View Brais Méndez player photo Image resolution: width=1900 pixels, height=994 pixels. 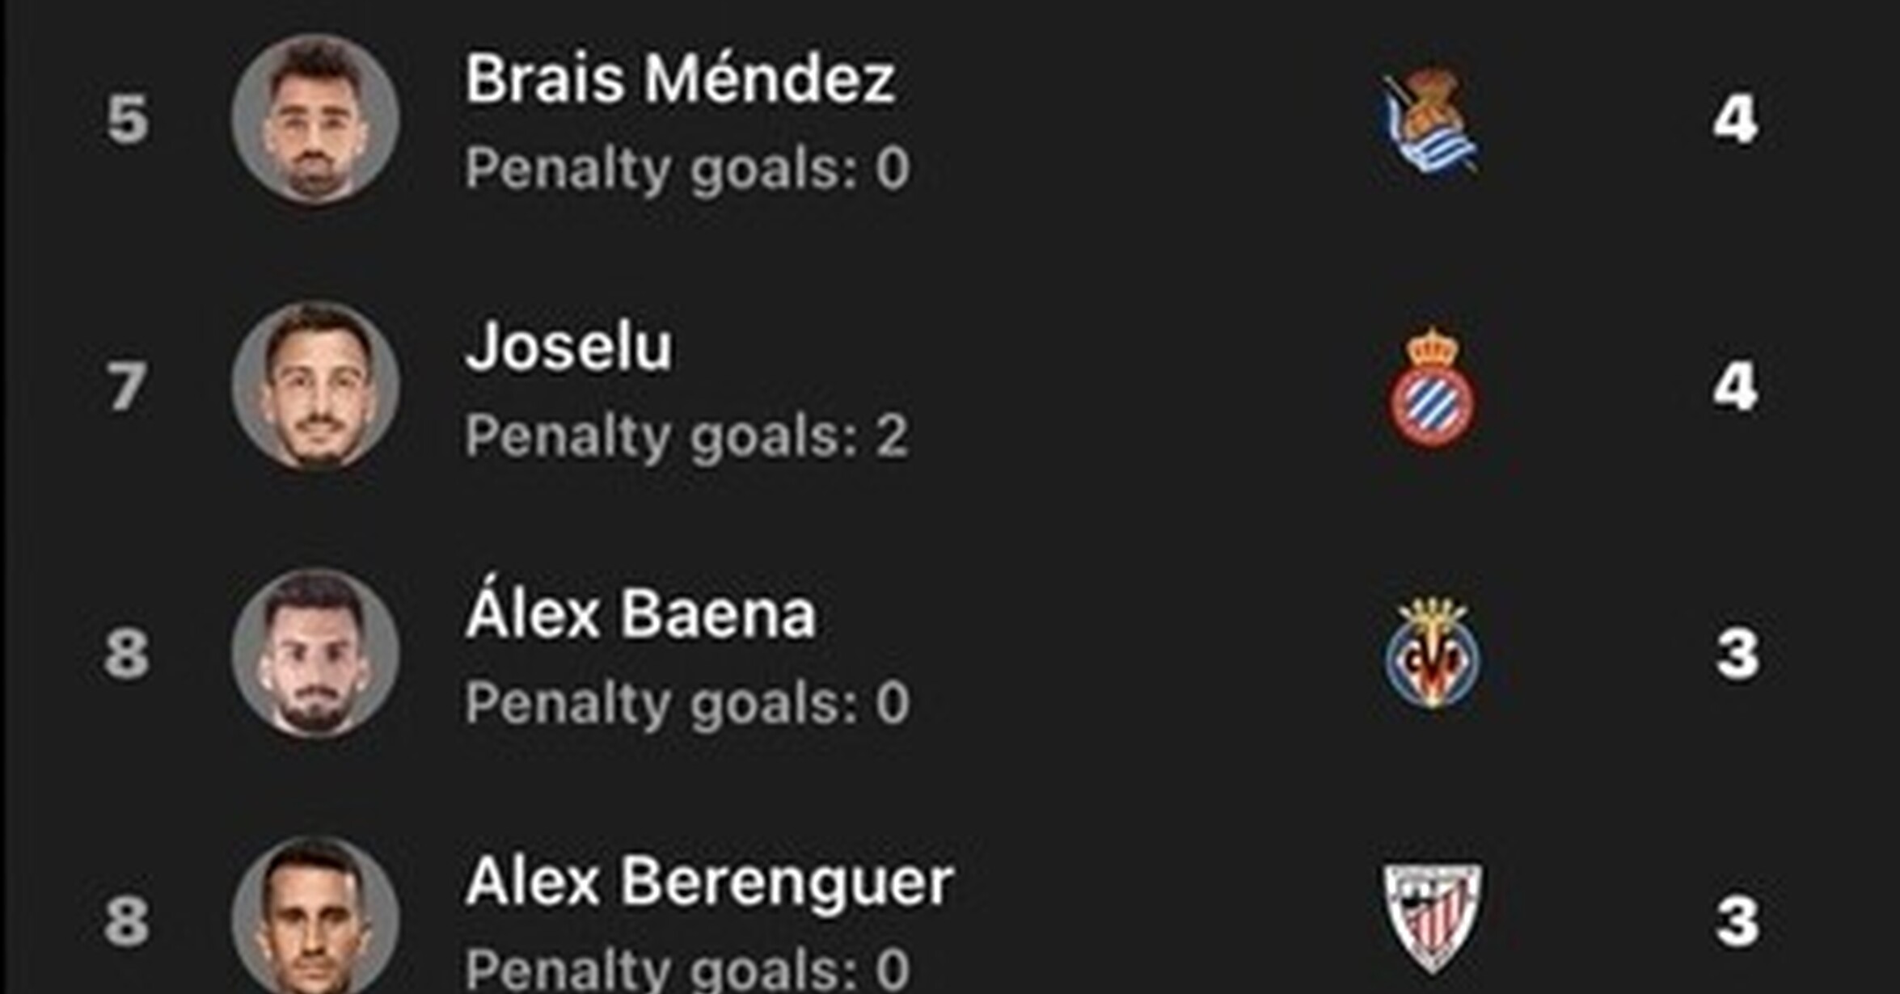[x=315, y=119]
